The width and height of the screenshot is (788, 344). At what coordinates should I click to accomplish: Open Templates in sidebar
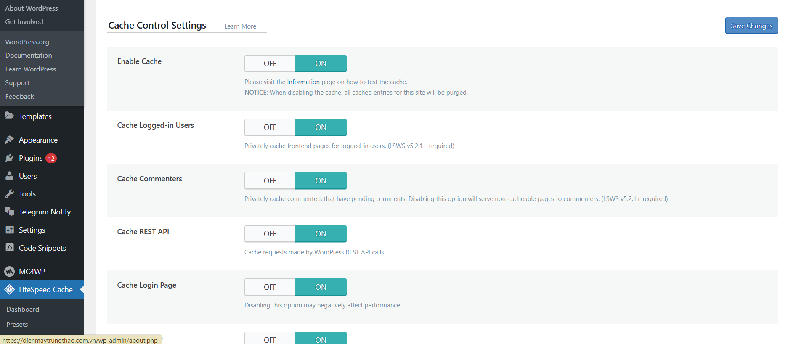(35, 116)
